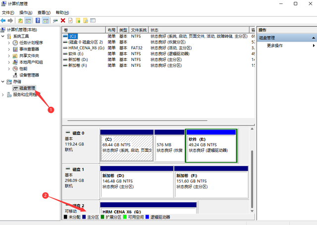Viewport: 317px width, 225px height.
Task: Select 磁盘管理 in the tree
Action: pos(27,88)
